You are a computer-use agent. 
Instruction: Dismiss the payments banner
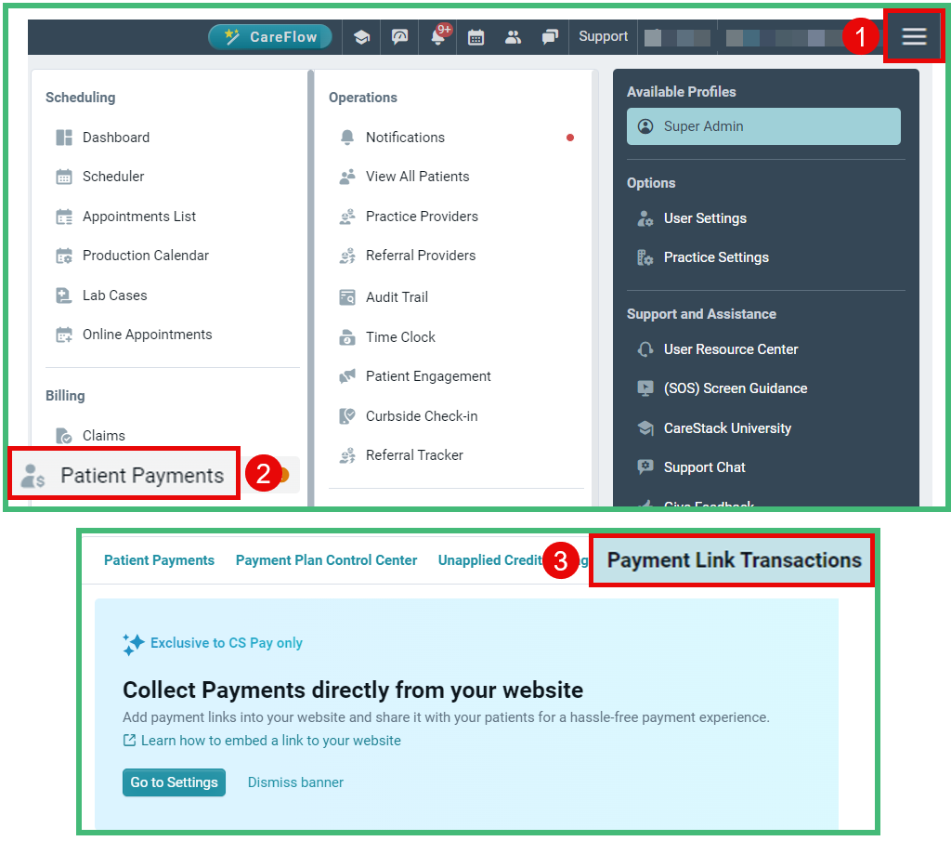294,782
